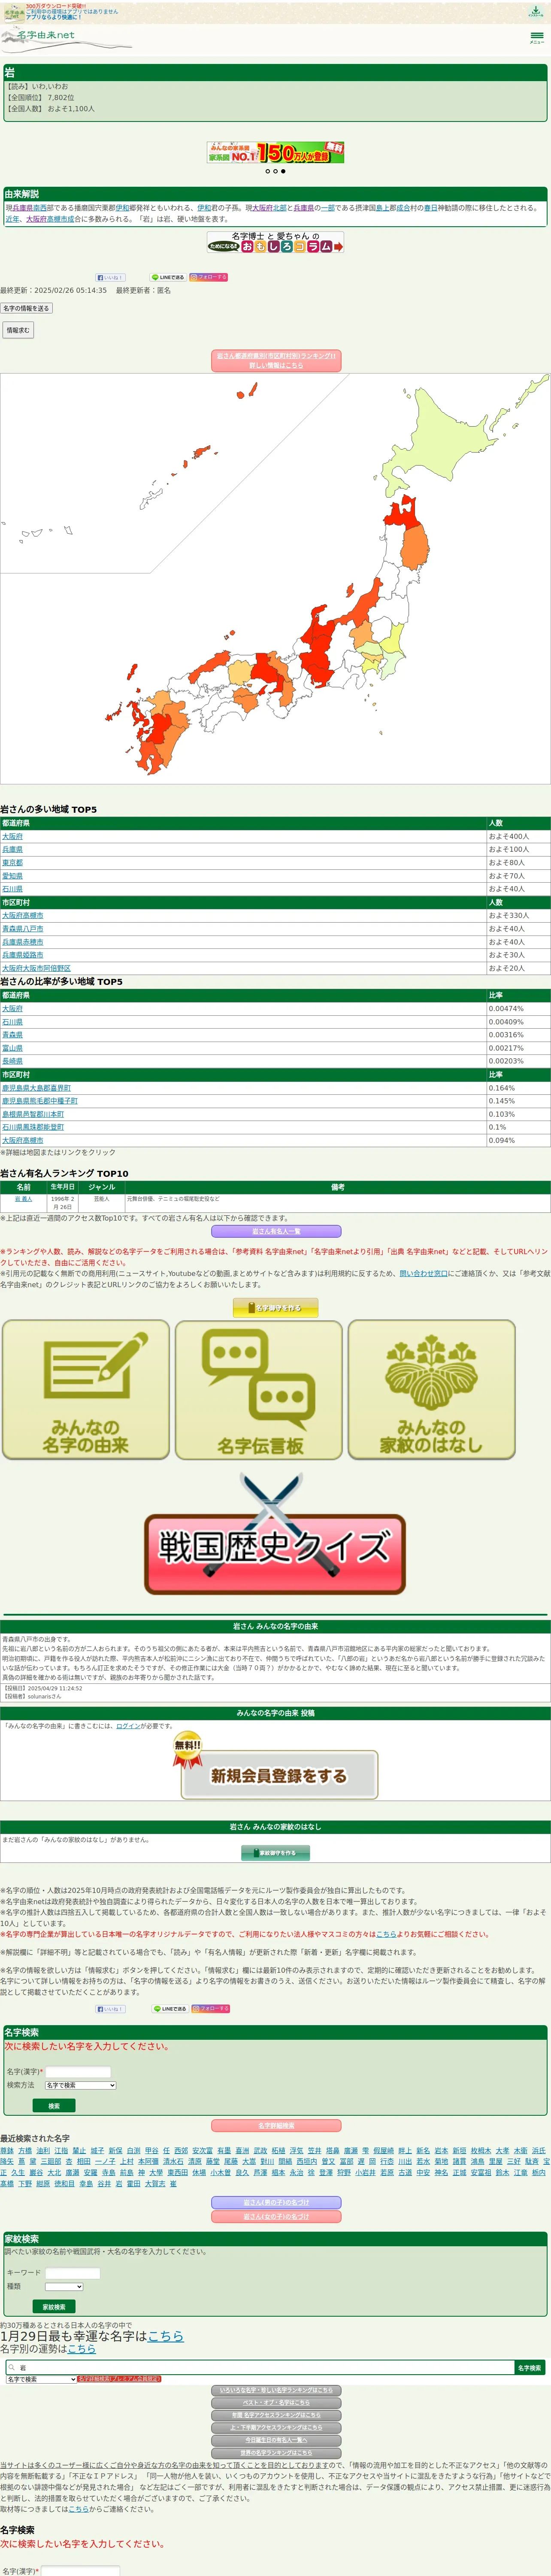Image resolution: width=551 pixels, height=2576 pixels.
Task: Open the みんなの家紋のはなし tile
Action: click(432, 1389)
